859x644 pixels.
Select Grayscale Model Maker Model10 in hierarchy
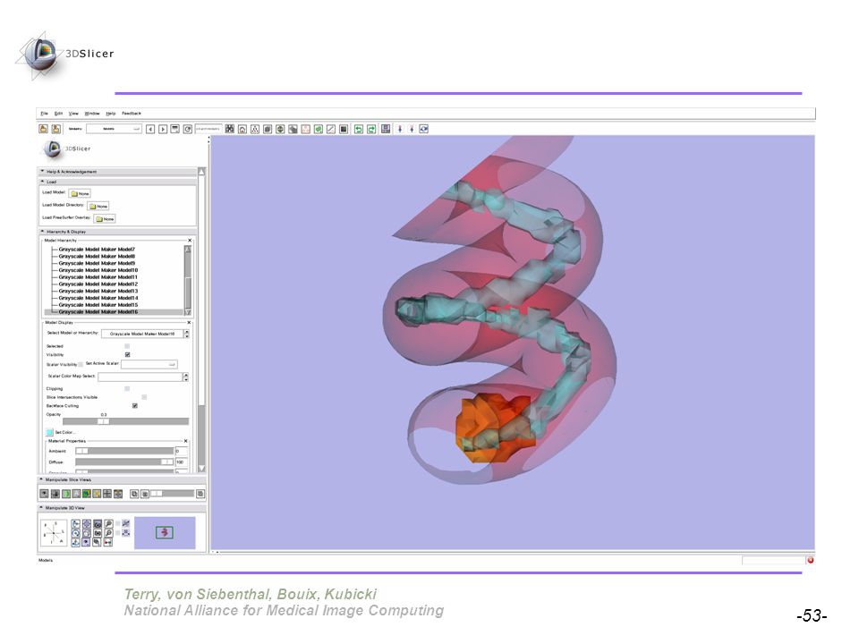[98, 270]
